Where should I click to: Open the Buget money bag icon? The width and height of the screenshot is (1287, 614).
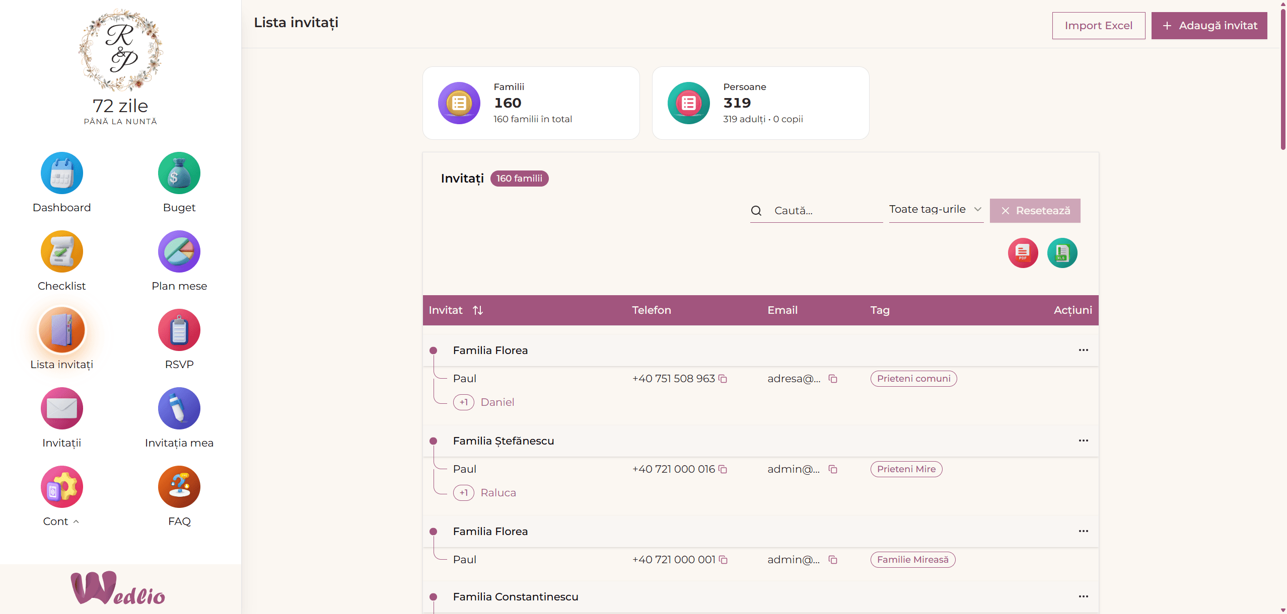click(x=179, y=173)
